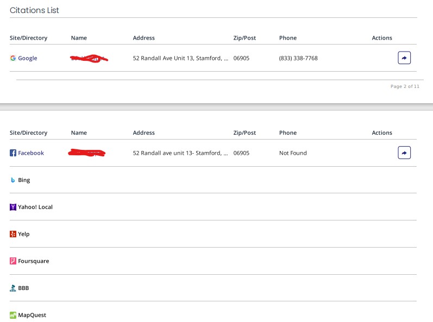Click the Google phone number (833) 338-7768

pos(298,58)
